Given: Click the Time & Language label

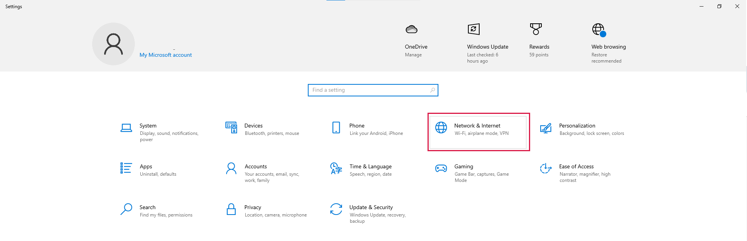Looking at the screenshot, I should coord(370,166).
